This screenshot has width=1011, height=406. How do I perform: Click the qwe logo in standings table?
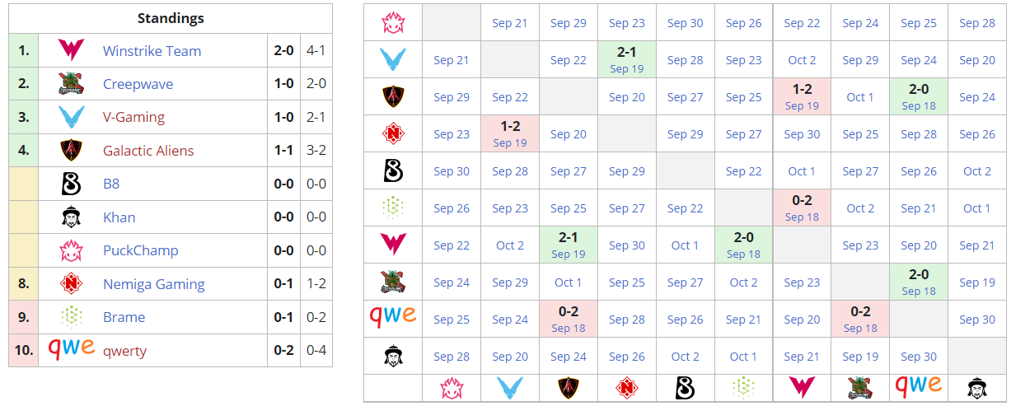click(71, 348)
